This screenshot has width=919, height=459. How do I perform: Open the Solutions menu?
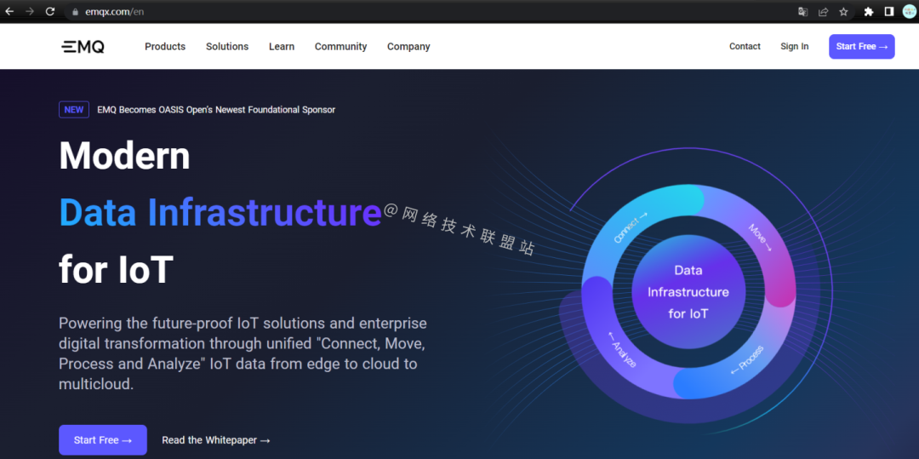click(227, 46)
